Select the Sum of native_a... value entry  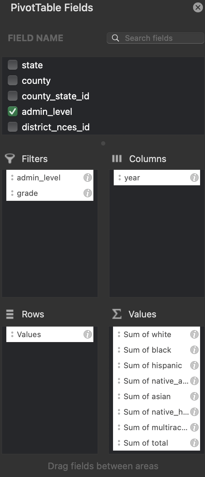pos(157,381)
